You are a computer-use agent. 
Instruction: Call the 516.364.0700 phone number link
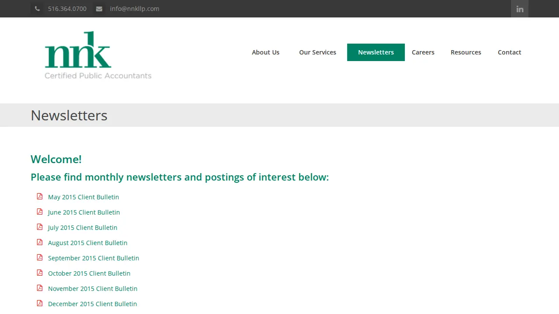coord(67,9)
